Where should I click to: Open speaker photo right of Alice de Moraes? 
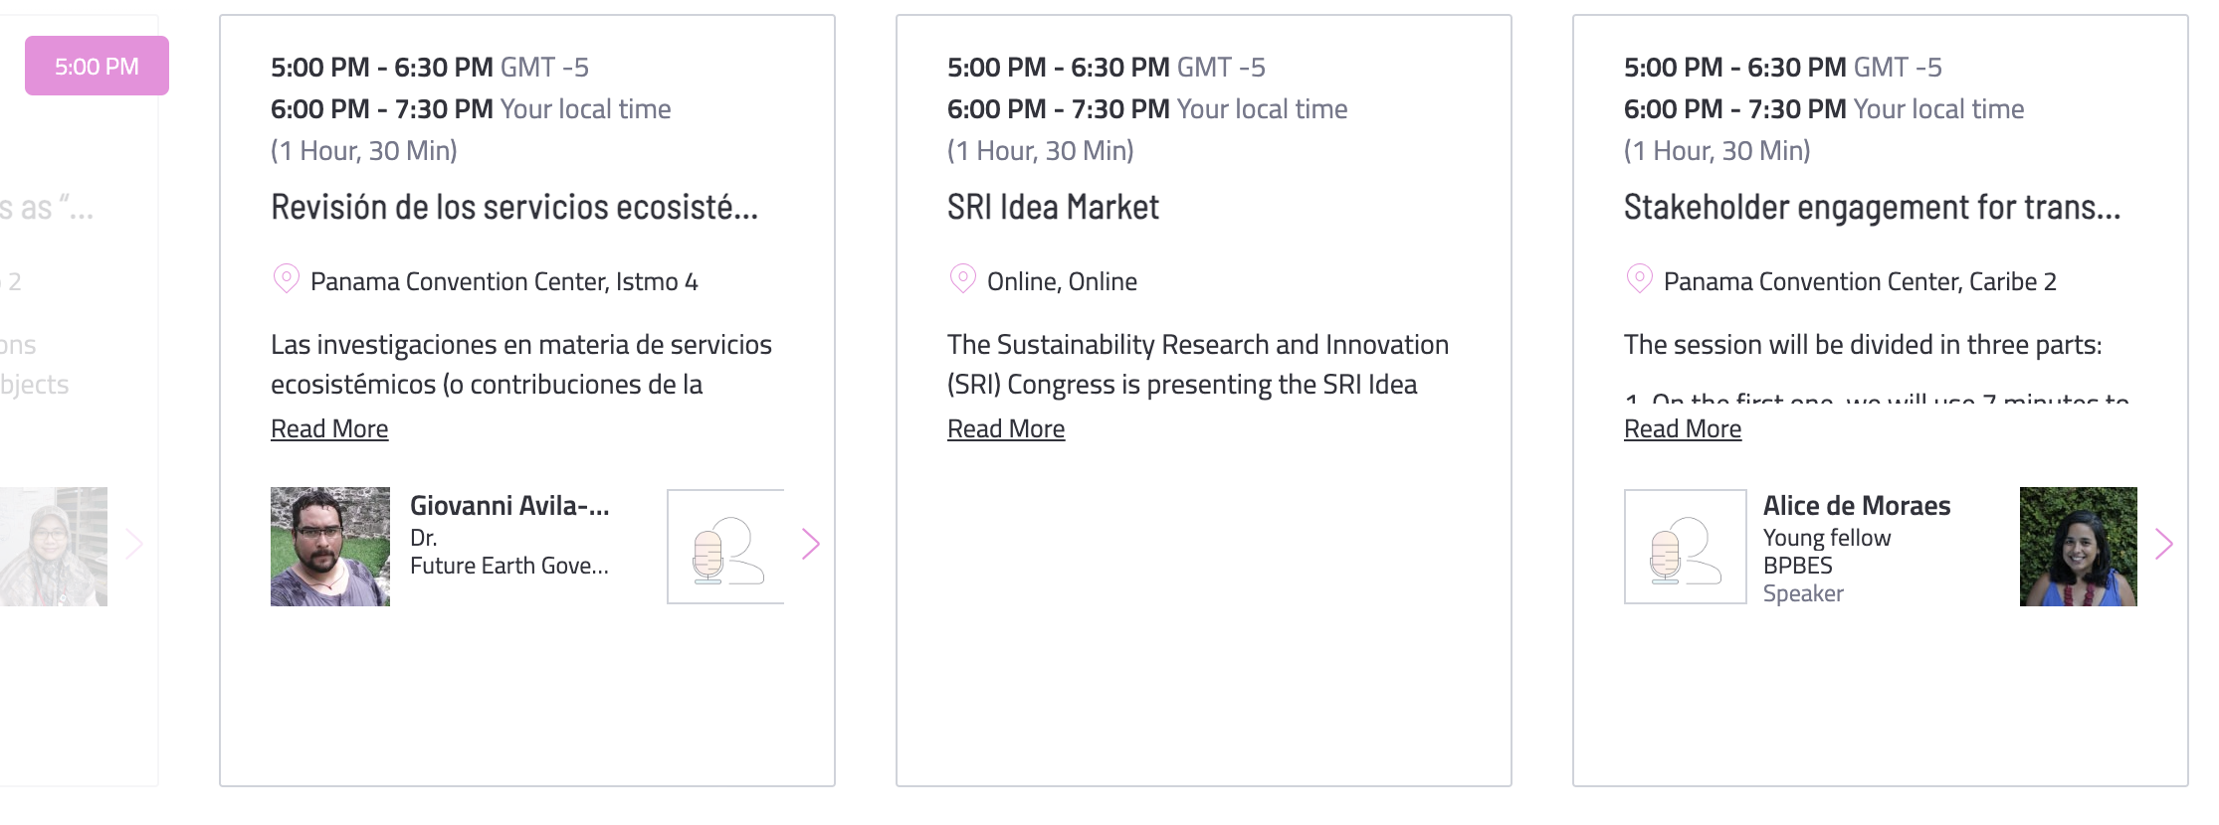coord(2079,547)
